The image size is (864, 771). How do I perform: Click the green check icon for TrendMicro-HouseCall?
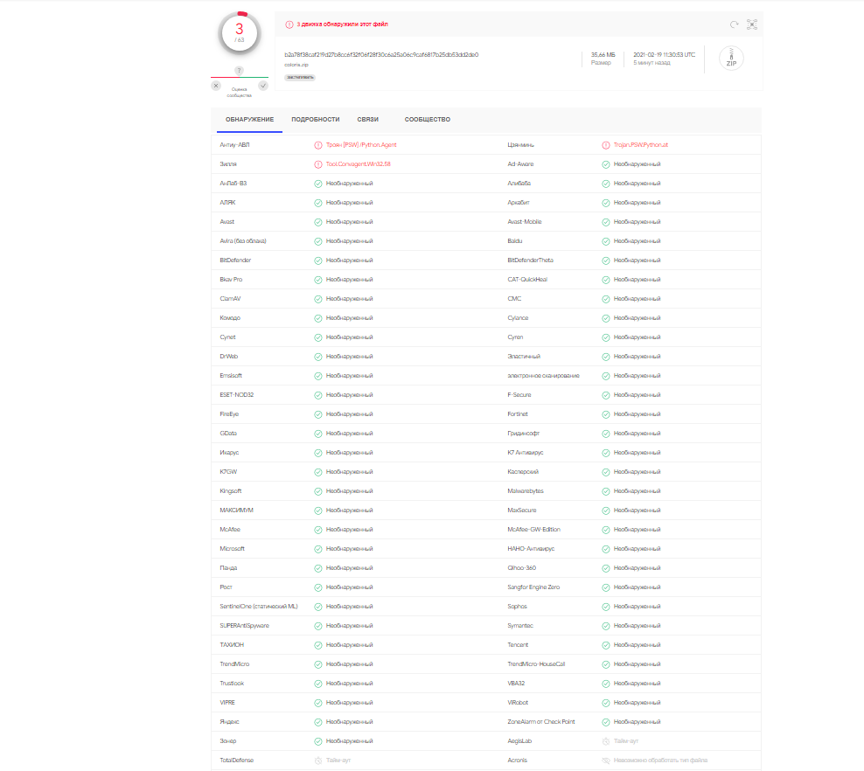(605, 664)
